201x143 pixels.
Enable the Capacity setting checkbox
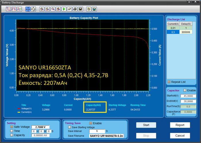(x=12, y=135)
